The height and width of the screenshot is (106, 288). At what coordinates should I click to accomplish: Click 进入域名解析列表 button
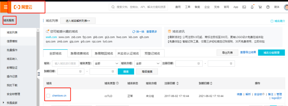pos(78,21)
